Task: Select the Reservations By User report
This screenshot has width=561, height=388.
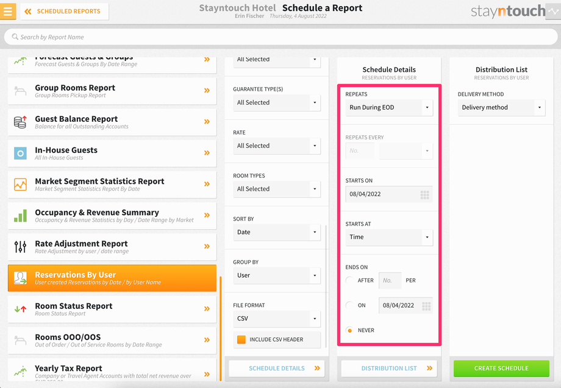Action: pyautogui.click(x=112, y=278)
